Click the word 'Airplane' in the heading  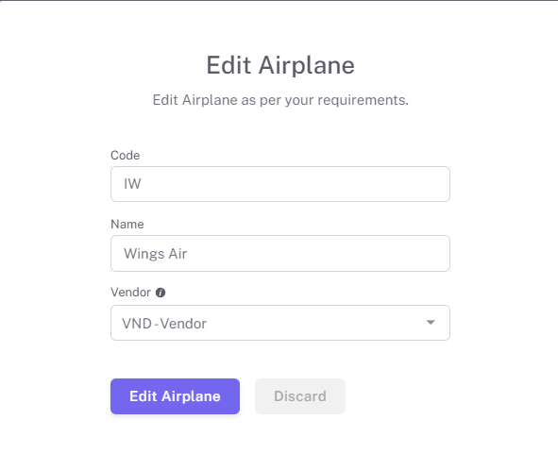coord(307,65)
